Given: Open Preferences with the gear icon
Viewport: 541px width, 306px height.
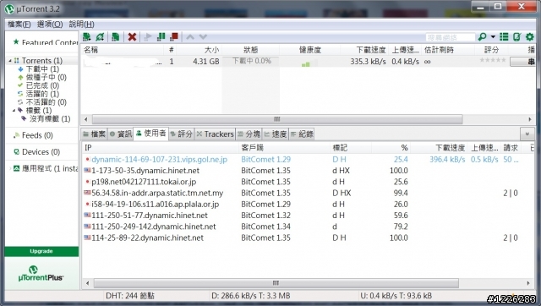Looking at the screenshot, I should tap(530, 36).
